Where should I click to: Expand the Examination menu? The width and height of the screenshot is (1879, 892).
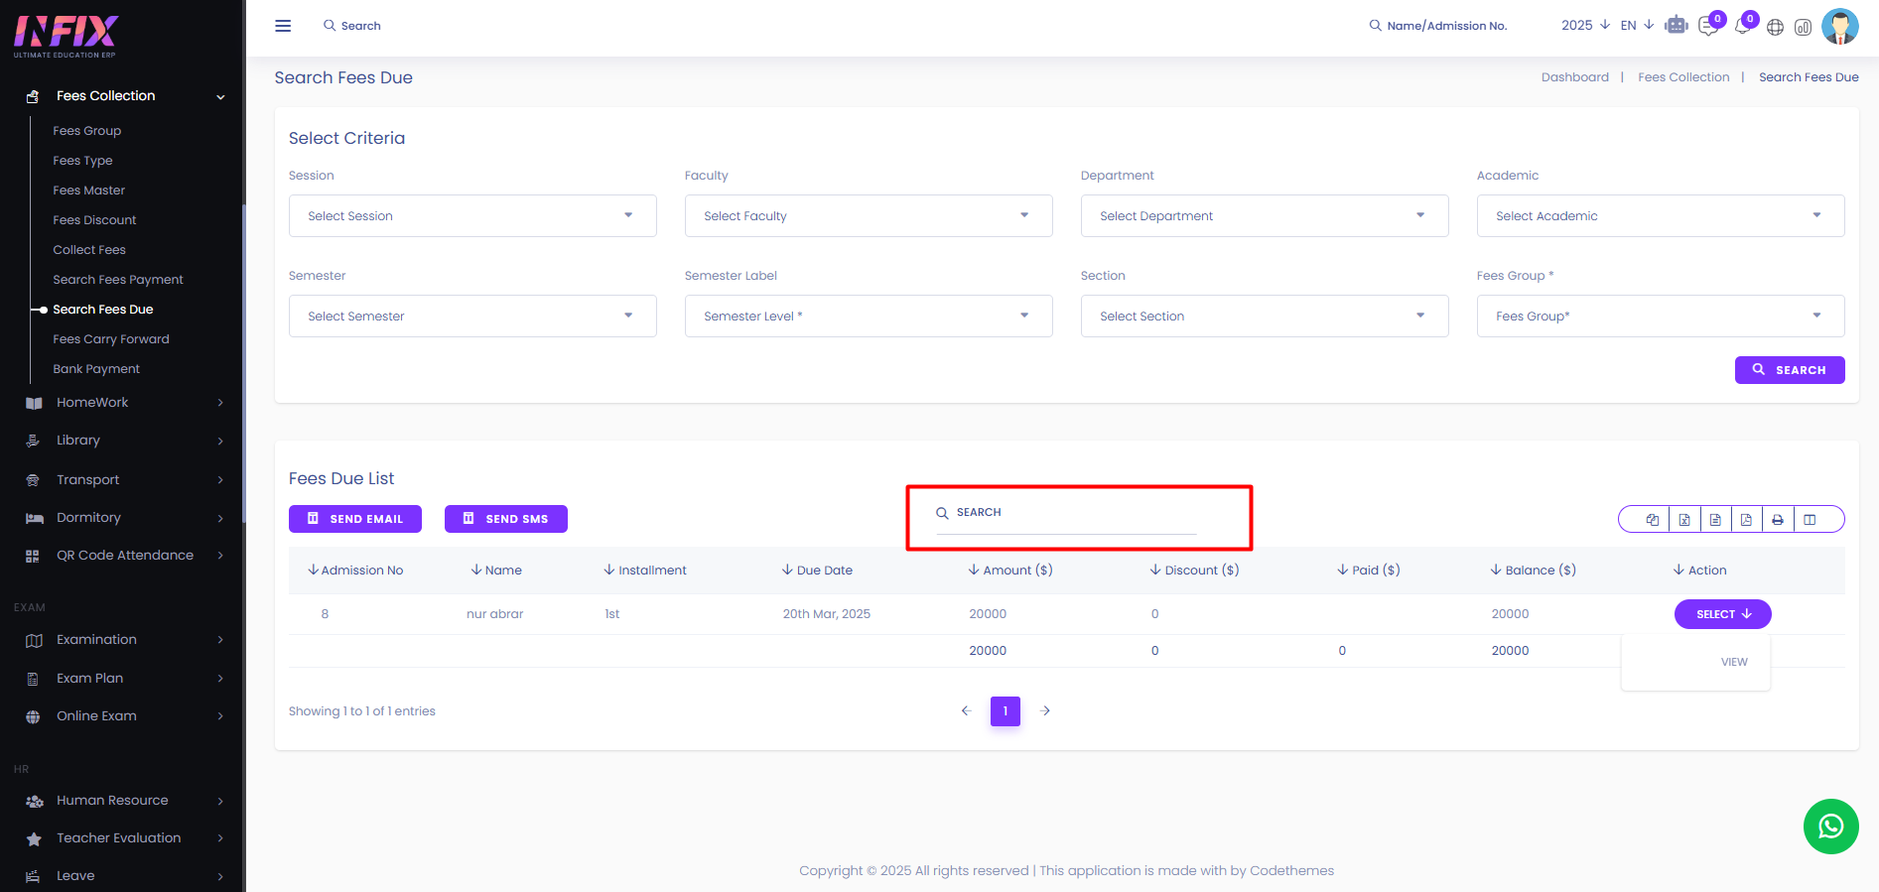123,640
